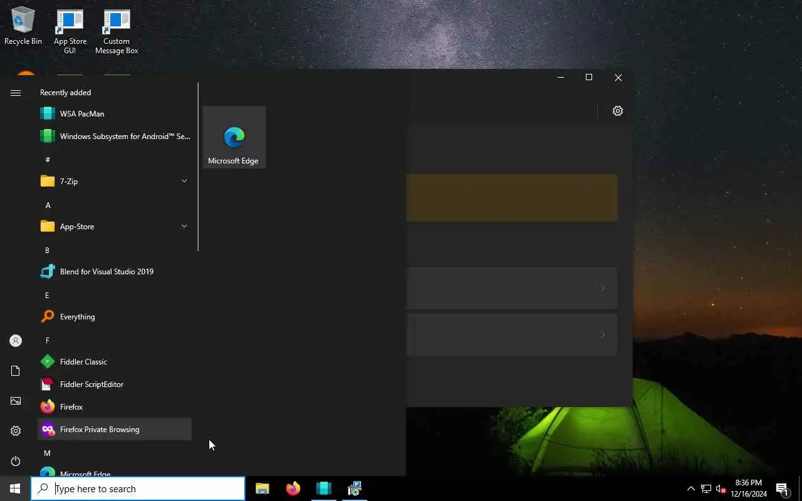Click the letter F section header
The height and width of the screenshot is (501, 802).
[x=47, y=340]
